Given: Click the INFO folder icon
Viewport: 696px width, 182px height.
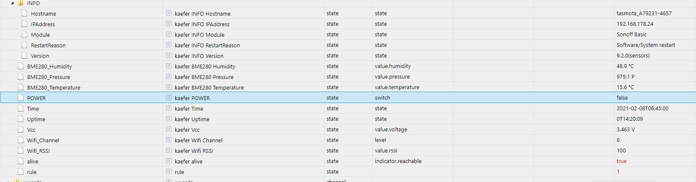Looking at the screenshot, I should [20, 3].
